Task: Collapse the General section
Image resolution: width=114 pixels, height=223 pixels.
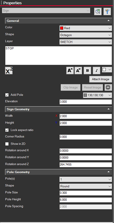Action: pos(109,21)
